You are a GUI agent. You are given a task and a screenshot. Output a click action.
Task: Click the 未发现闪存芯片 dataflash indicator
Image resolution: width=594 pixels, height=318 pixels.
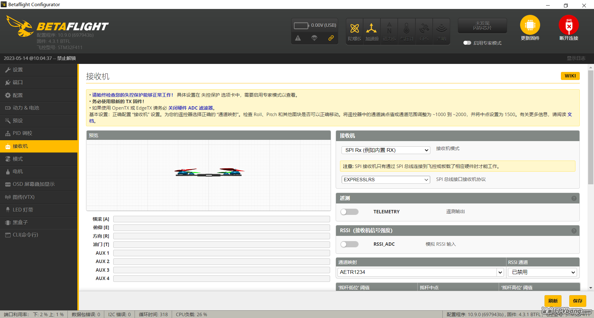(482, 26)
